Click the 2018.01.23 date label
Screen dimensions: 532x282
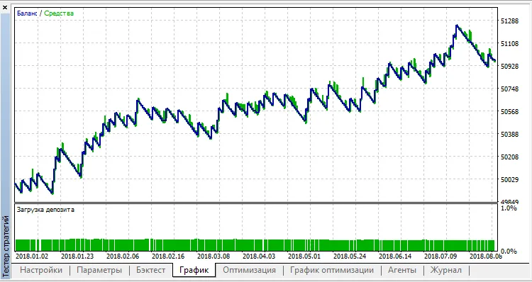coord(77,256)
